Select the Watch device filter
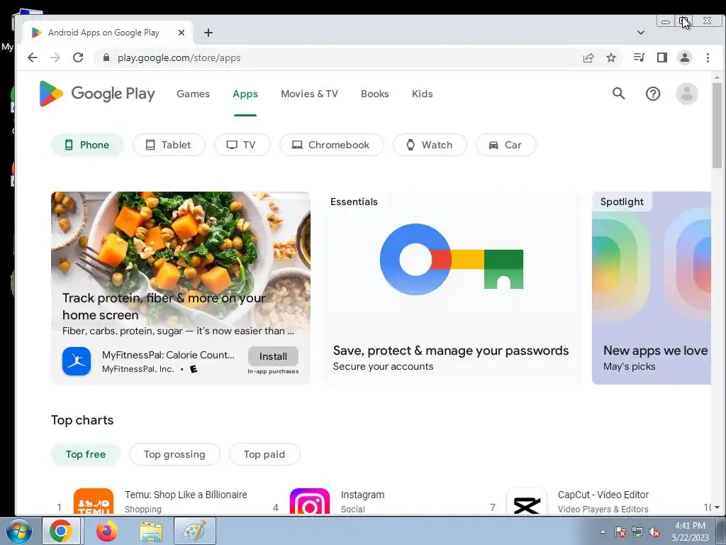This screenshot has height=545, width=726. [430, 145]
